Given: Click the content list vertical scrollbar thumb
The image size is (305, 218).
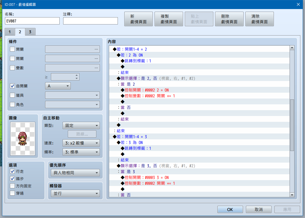Looking at the screenshot, I should [x=292, y=125].
